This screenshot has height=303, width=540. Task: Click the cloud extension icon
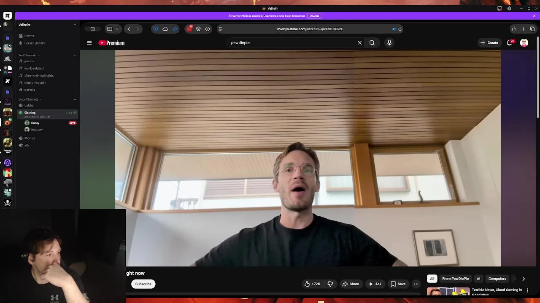[165, 29]
